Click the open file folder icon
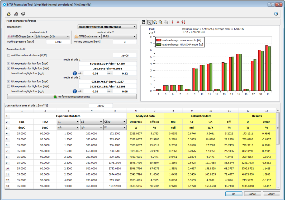This screenshot has height=200, width=285. (x=9, y=14)
